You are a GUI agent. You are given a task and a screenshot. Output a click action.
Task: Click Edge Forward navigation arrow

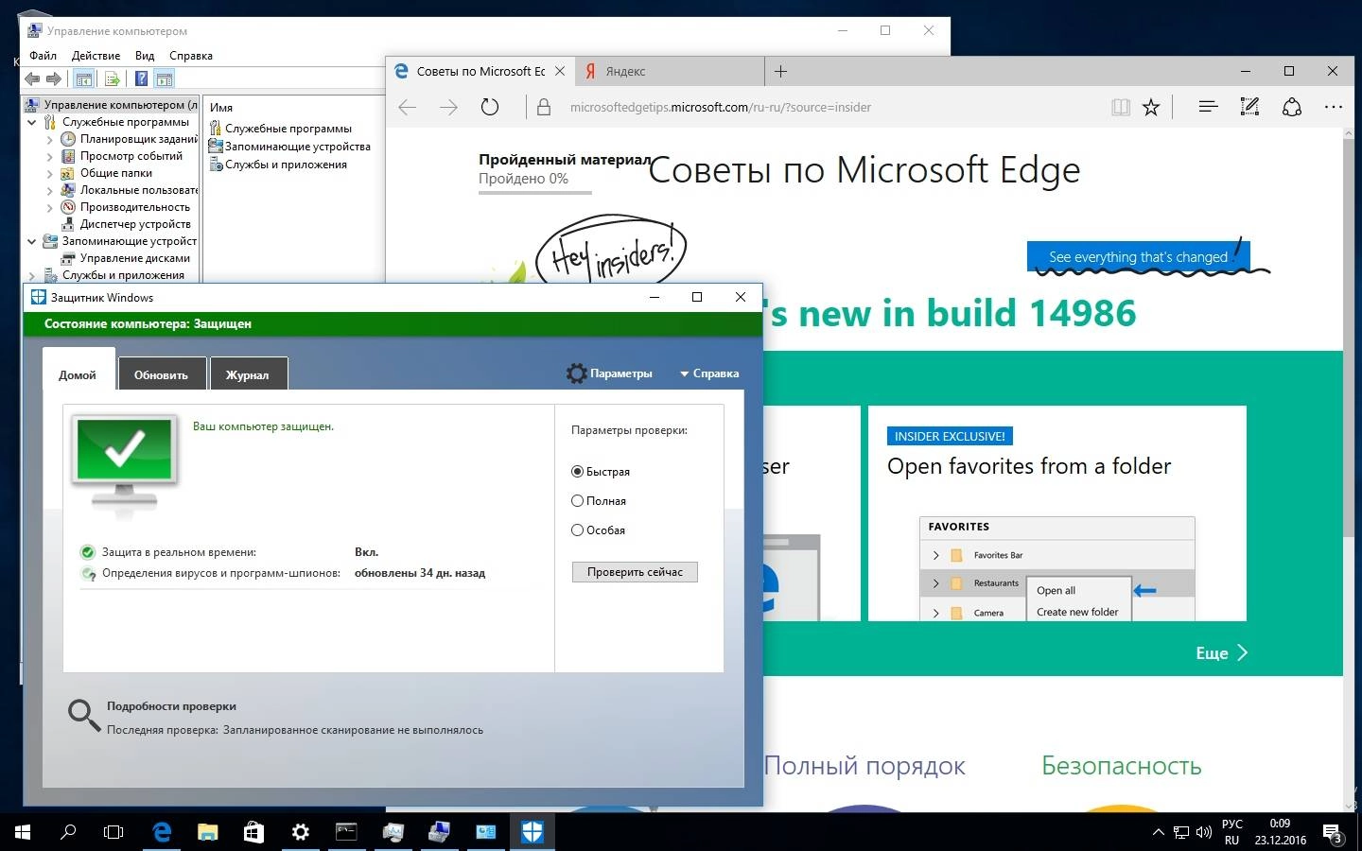click(x=448, y=107)
